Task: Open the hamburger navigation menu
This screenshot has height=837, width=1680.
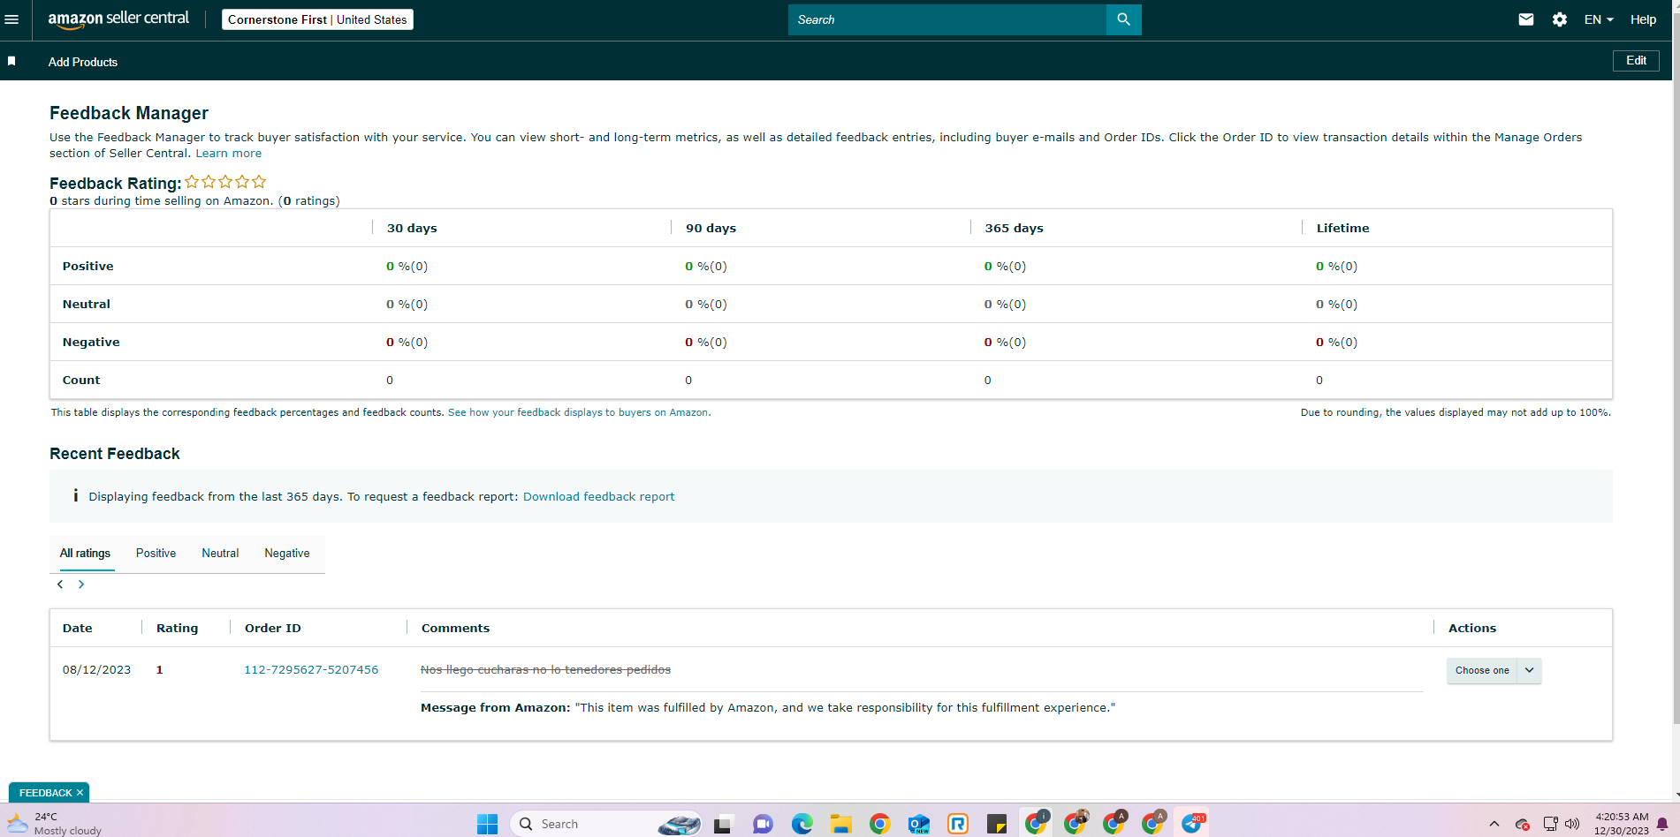Action: pyautogui.click(x=11, y=19)
